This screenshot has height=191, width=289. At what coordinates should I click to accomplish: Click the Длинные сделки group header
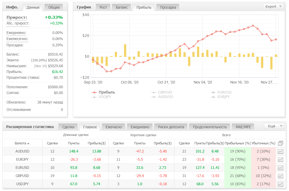click(76, 135)
